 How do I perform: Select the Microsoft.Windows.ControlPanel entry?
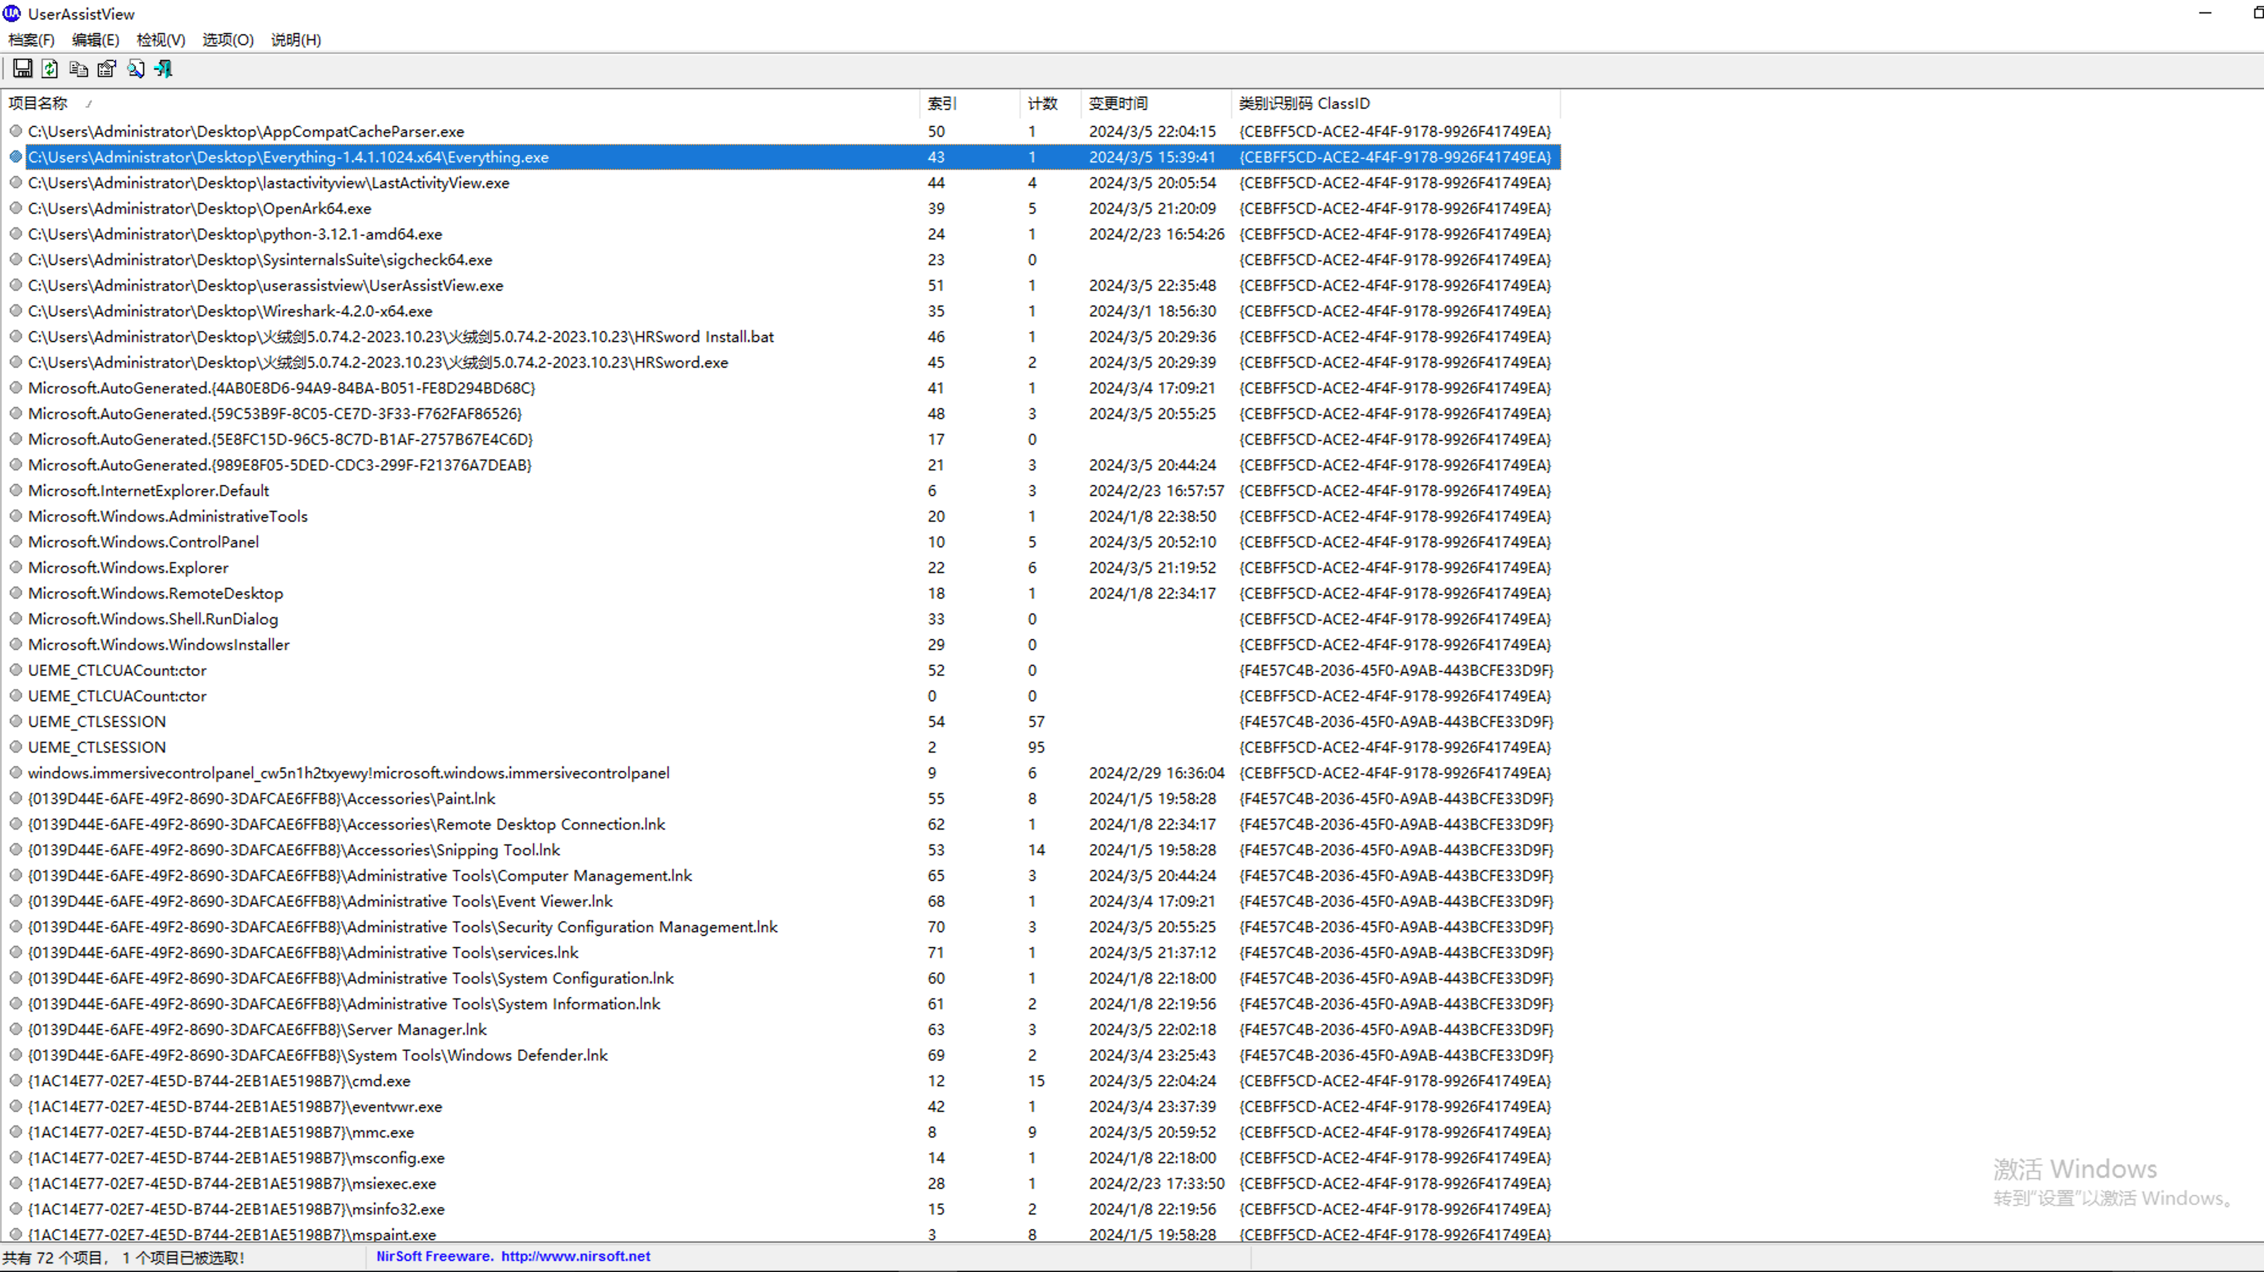143,542
